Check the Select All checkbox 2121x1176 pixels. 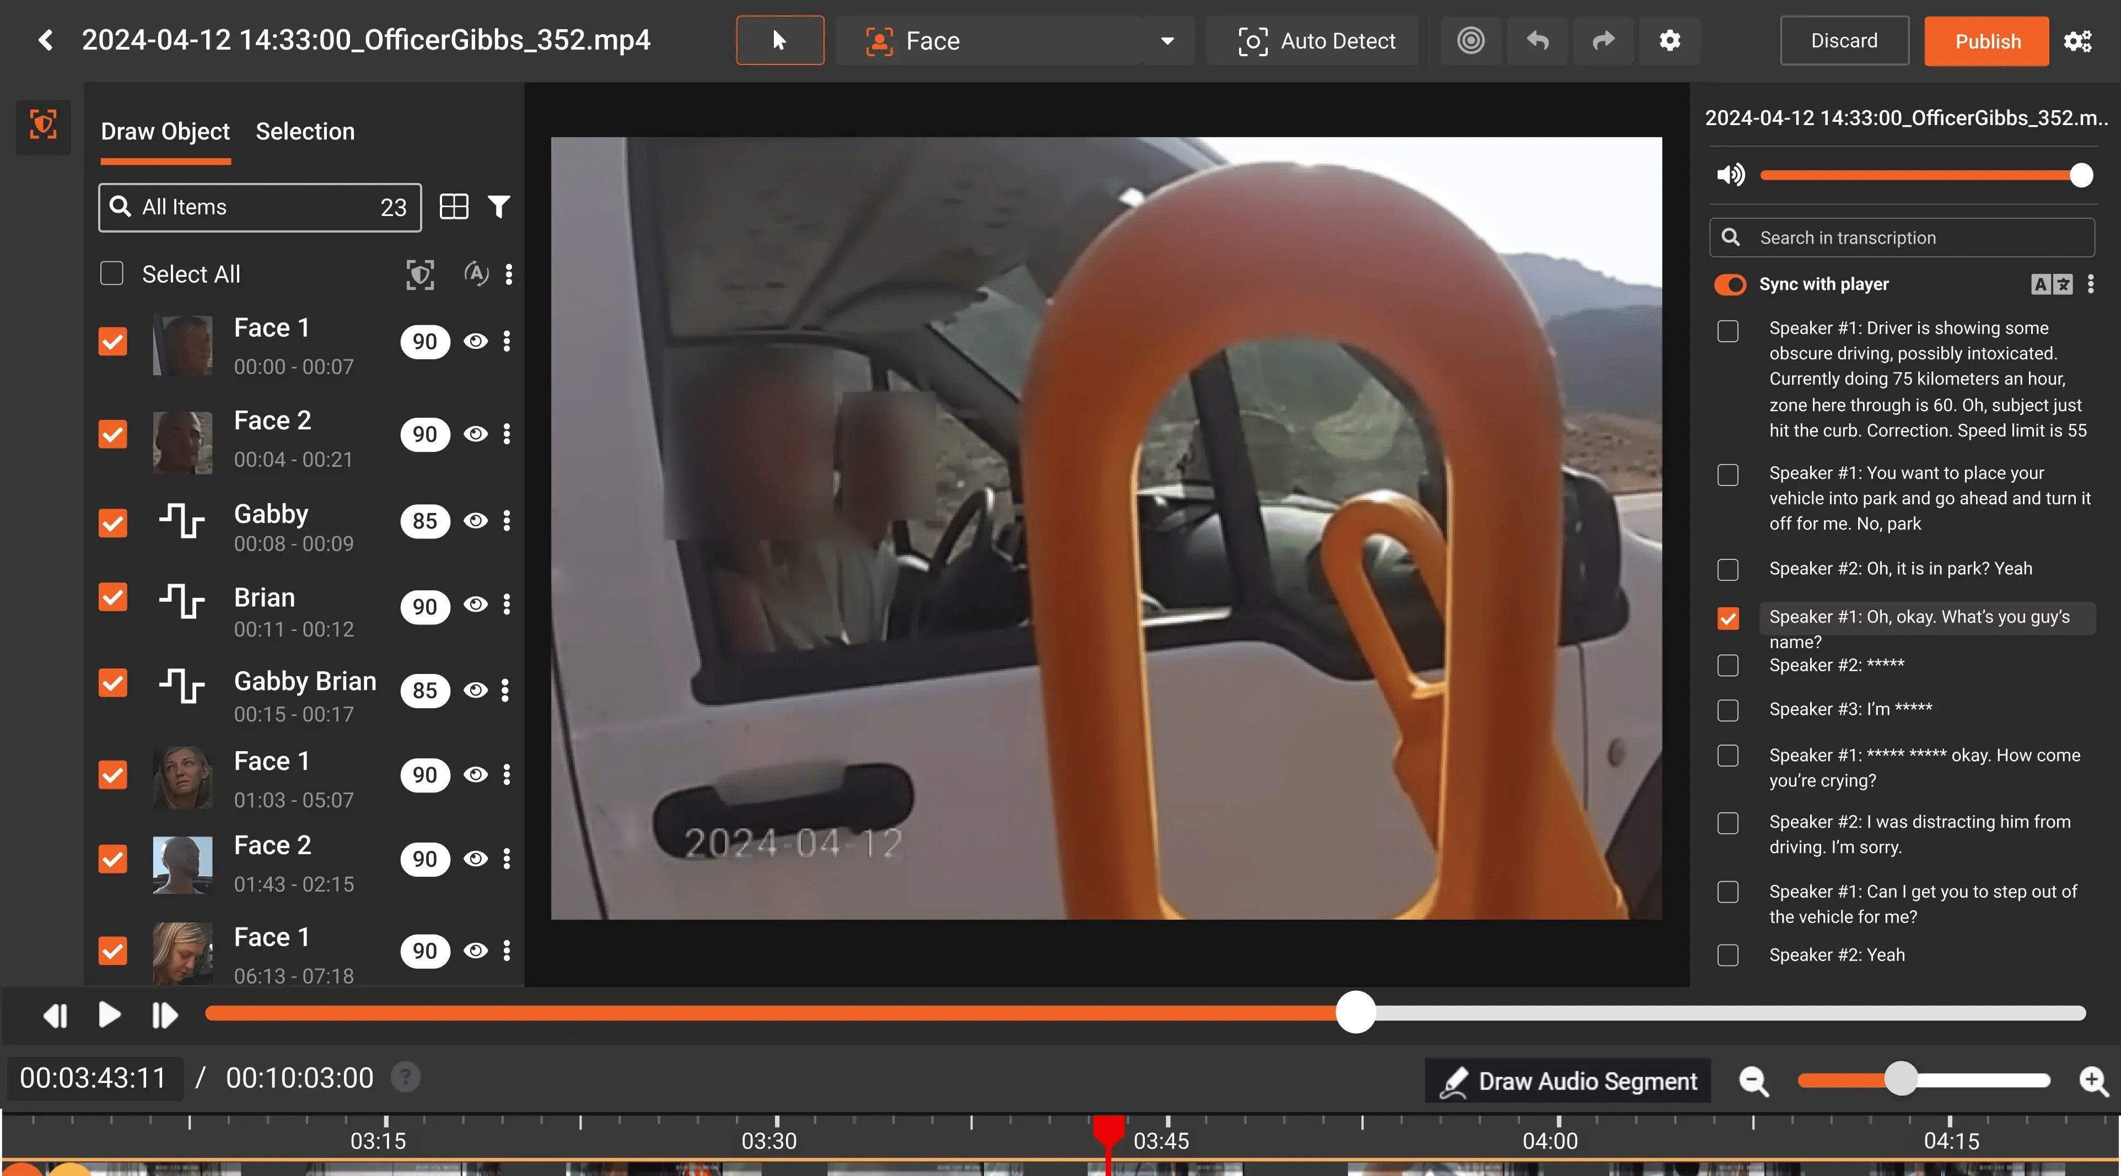(111, 274)
